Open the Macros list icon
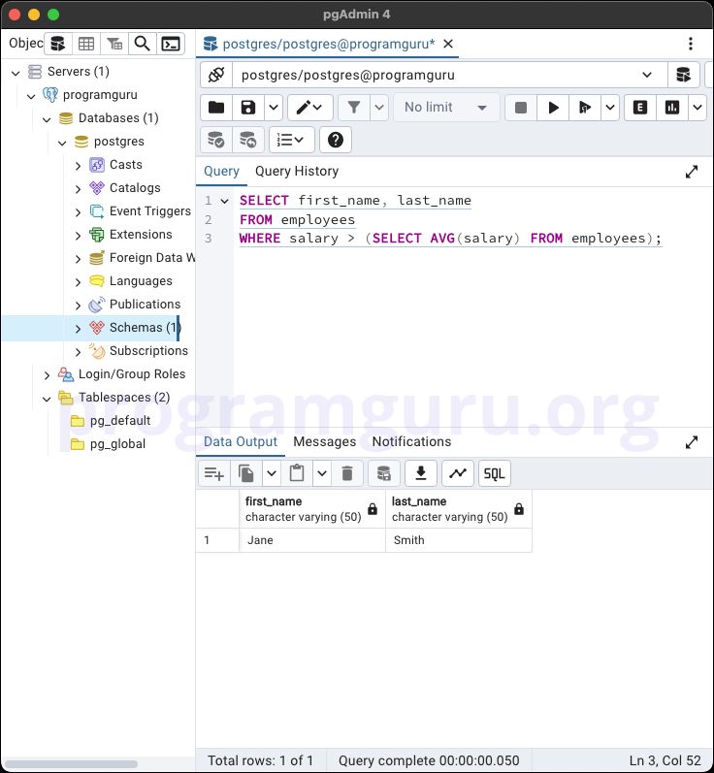This screenshot has height=773, width=714. coord(291,140)
